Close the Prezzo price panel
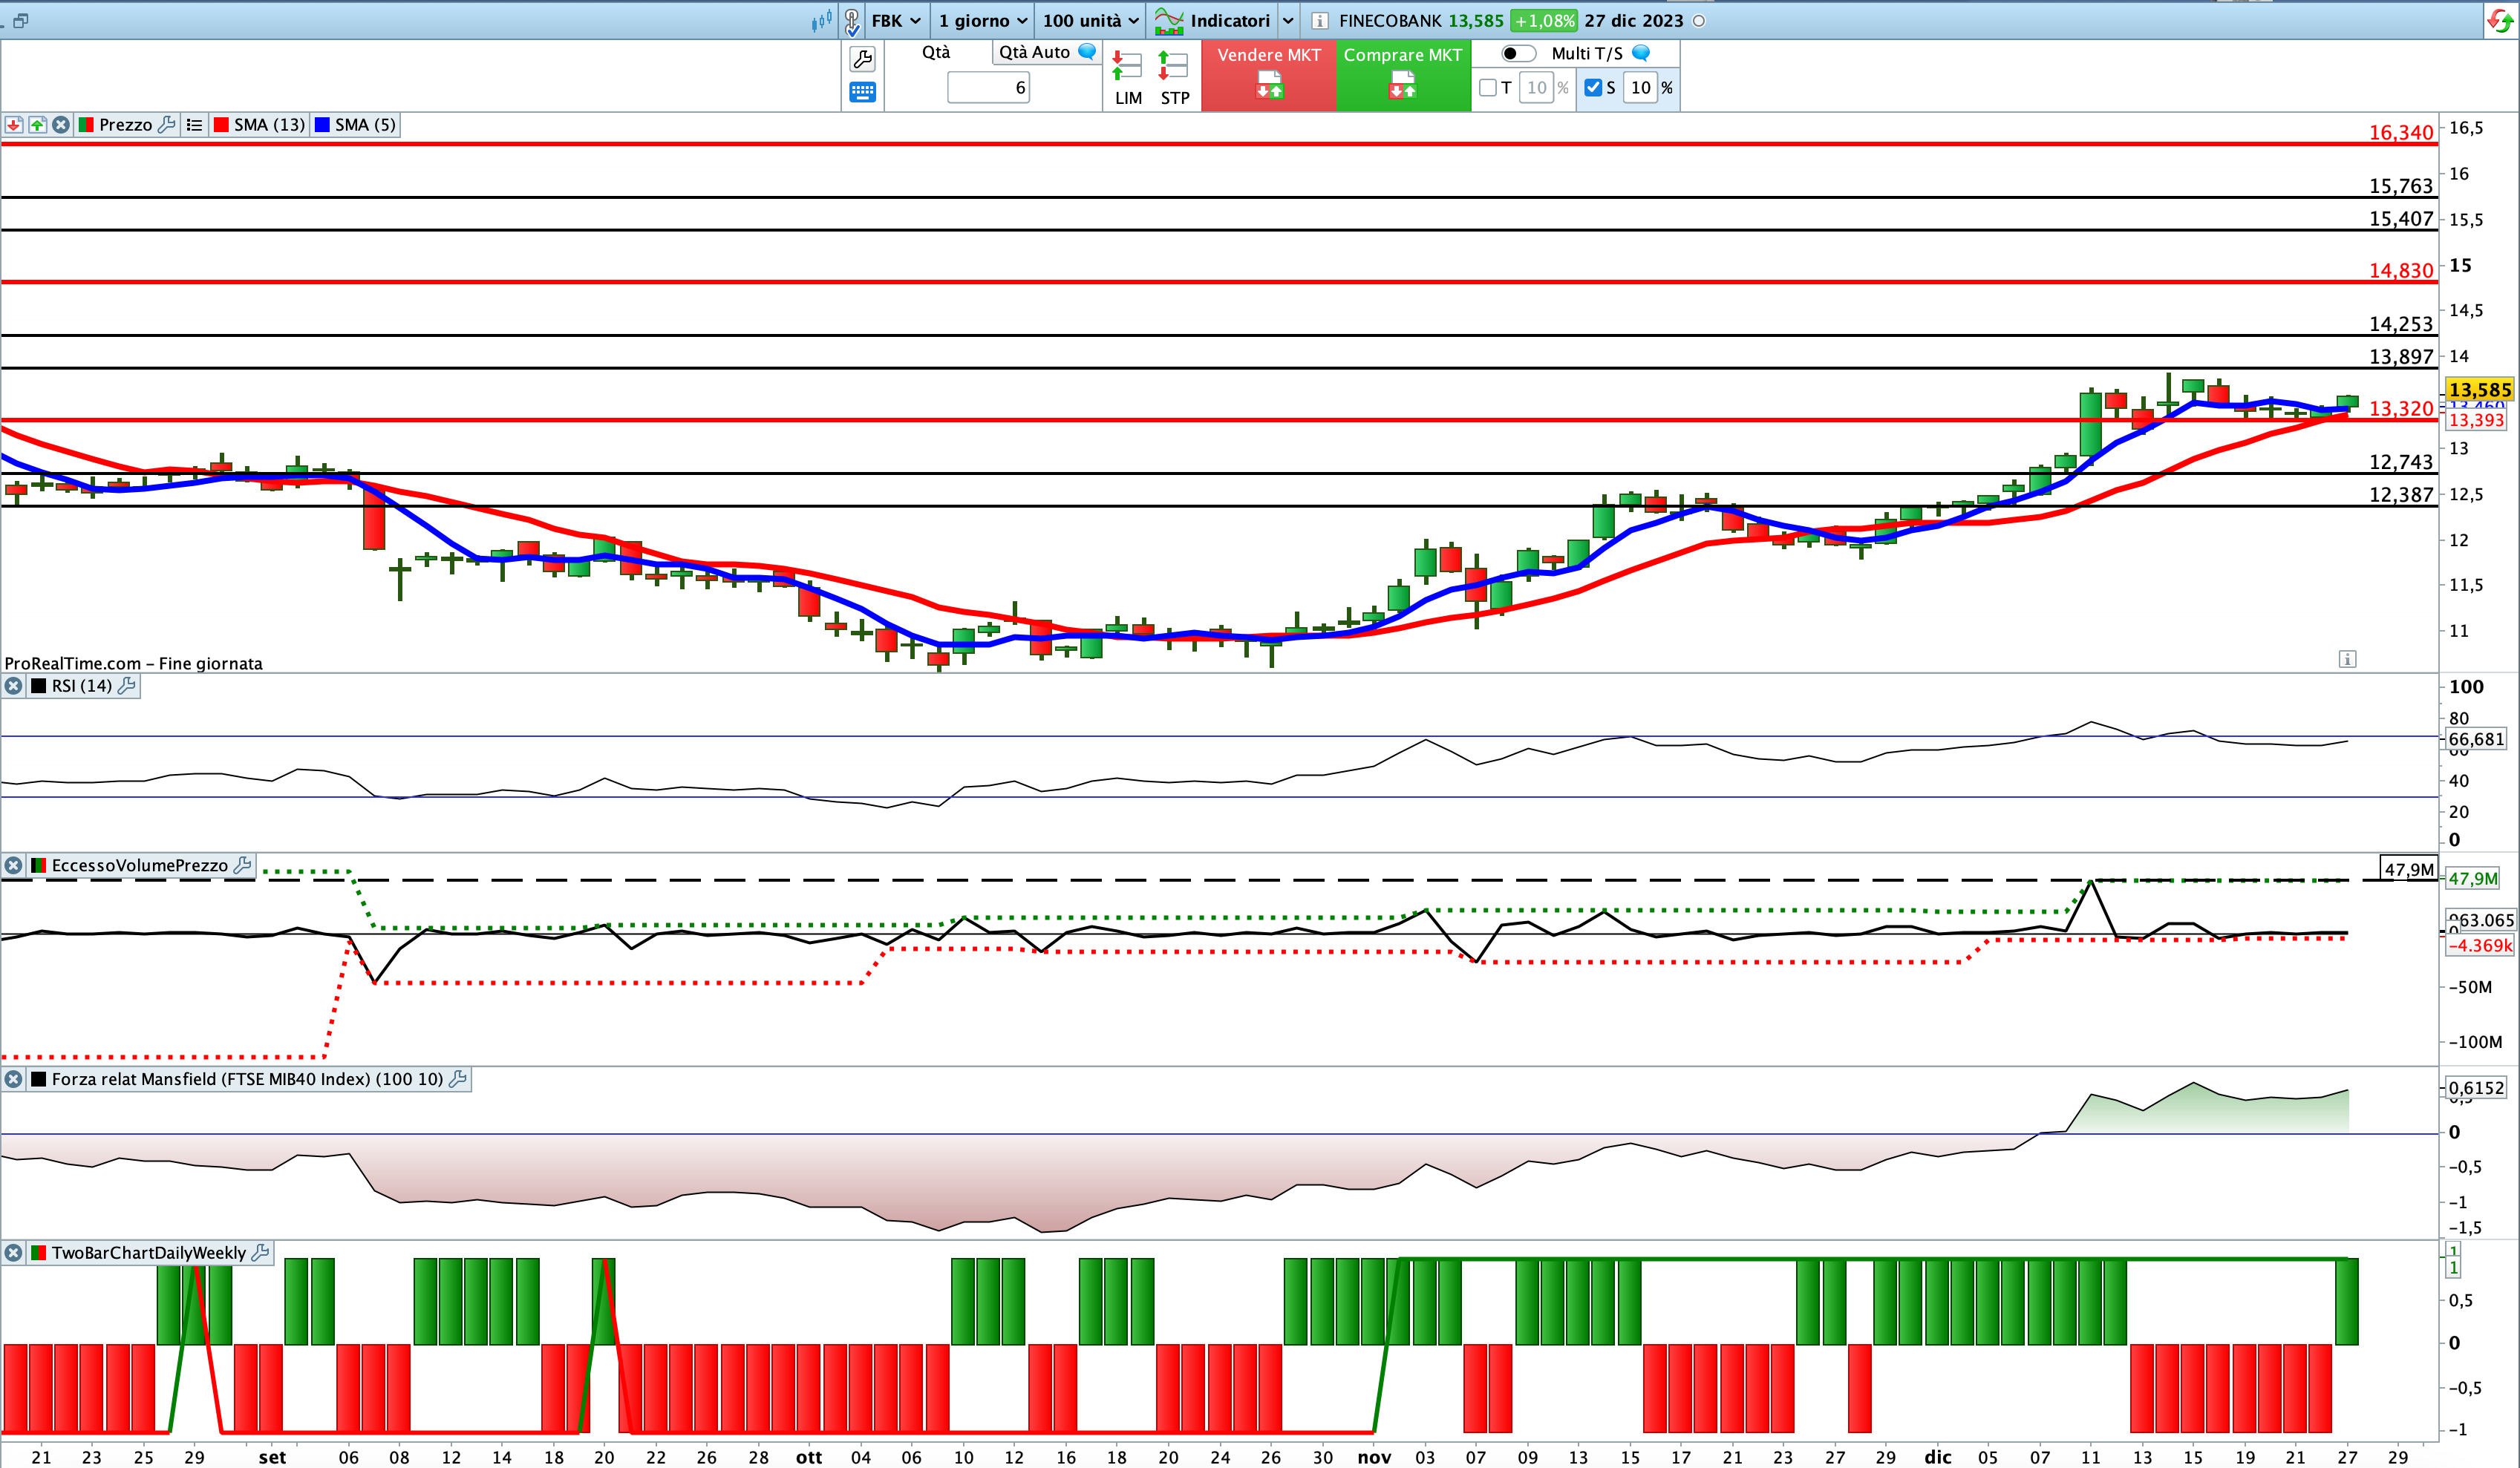 click(x=61, y=125)
